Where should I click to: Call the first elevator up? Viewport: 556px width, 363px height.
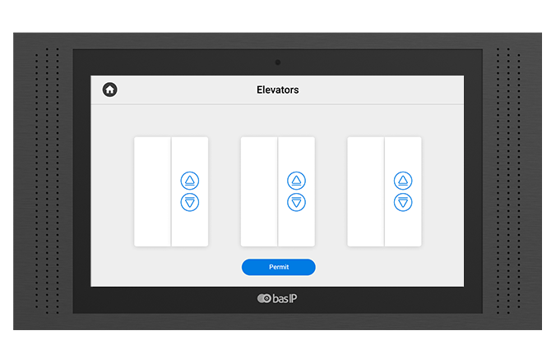click(x=189, y=181)
